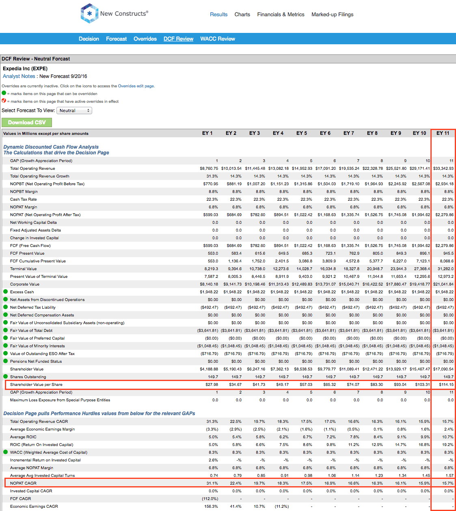
Task: Open override for Value of Outstanding ESO After Tax
Action: (x=6, y=353)
